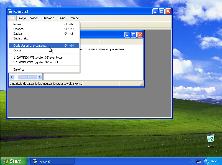Maximize the inner console child window
Screen dimensions: 222x165
134,34
